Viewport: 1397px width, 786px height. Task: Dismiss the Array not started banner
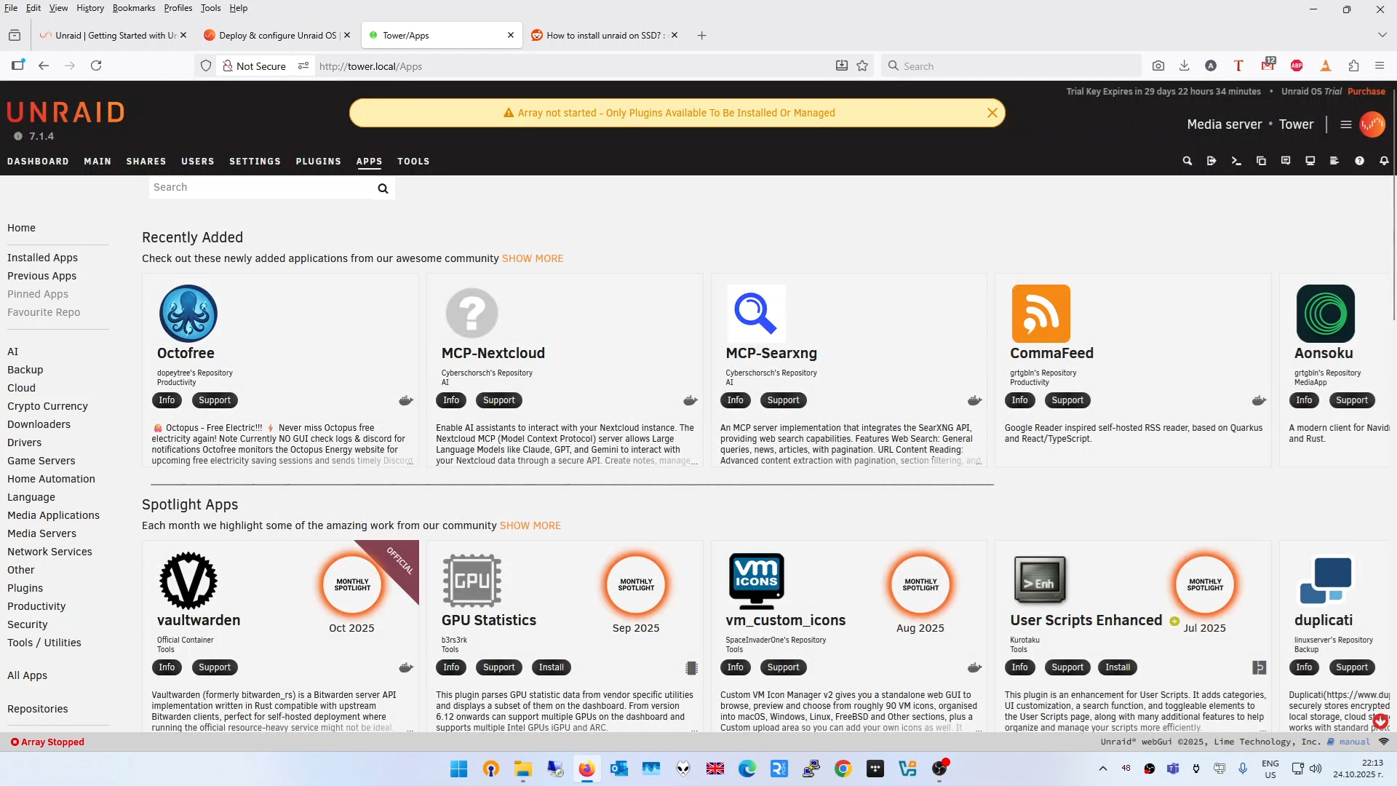[x=992, y=113]
